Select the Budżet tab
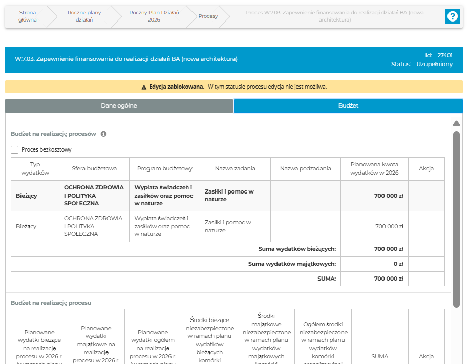Image resolution: width=469 pixels, height=364 pixels. click(348, 105)
